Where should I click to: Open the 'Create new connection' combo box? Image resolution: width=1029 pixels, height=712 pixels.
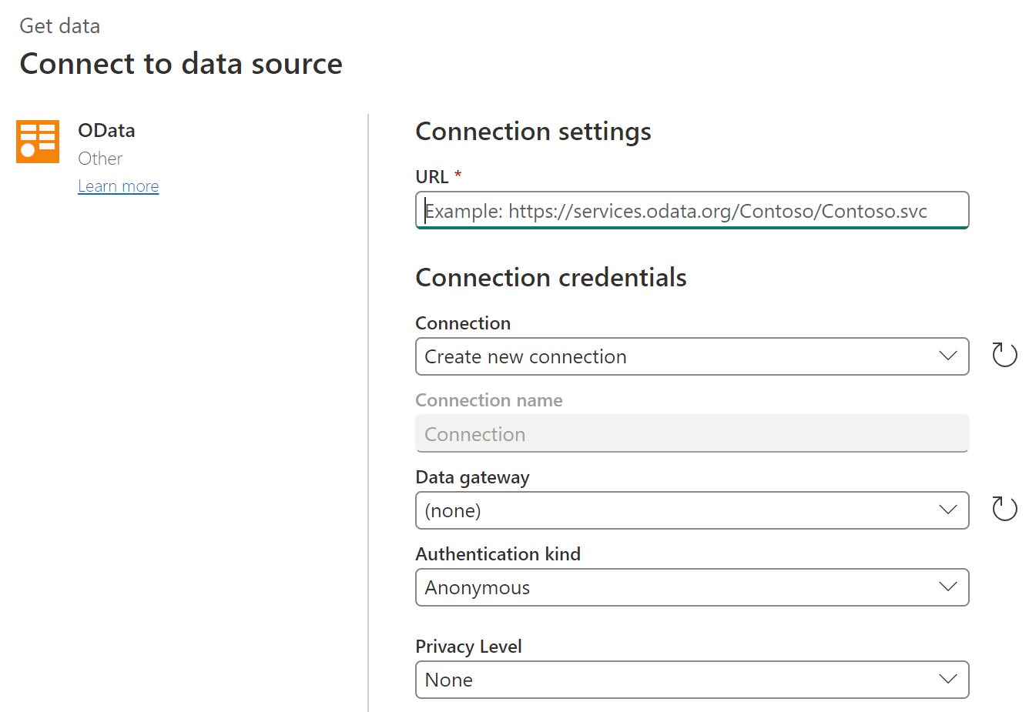click(678, 356)
